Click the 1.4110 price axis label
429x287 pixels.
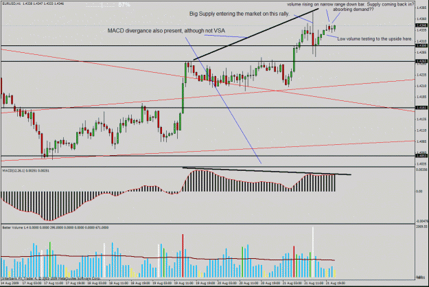(421, 130)
